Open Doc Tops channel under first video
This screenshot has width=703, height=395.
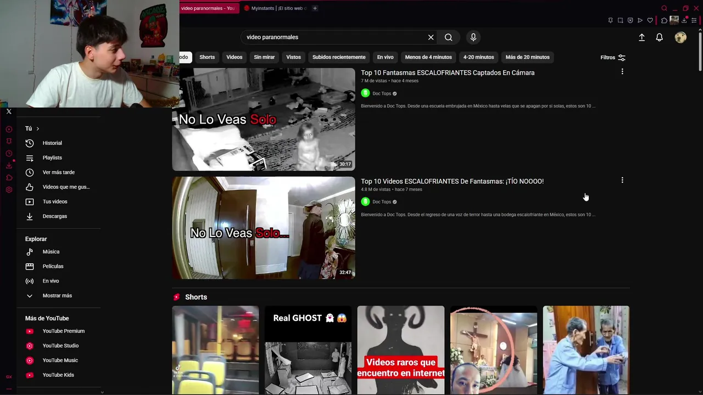[x=382, y=94]
